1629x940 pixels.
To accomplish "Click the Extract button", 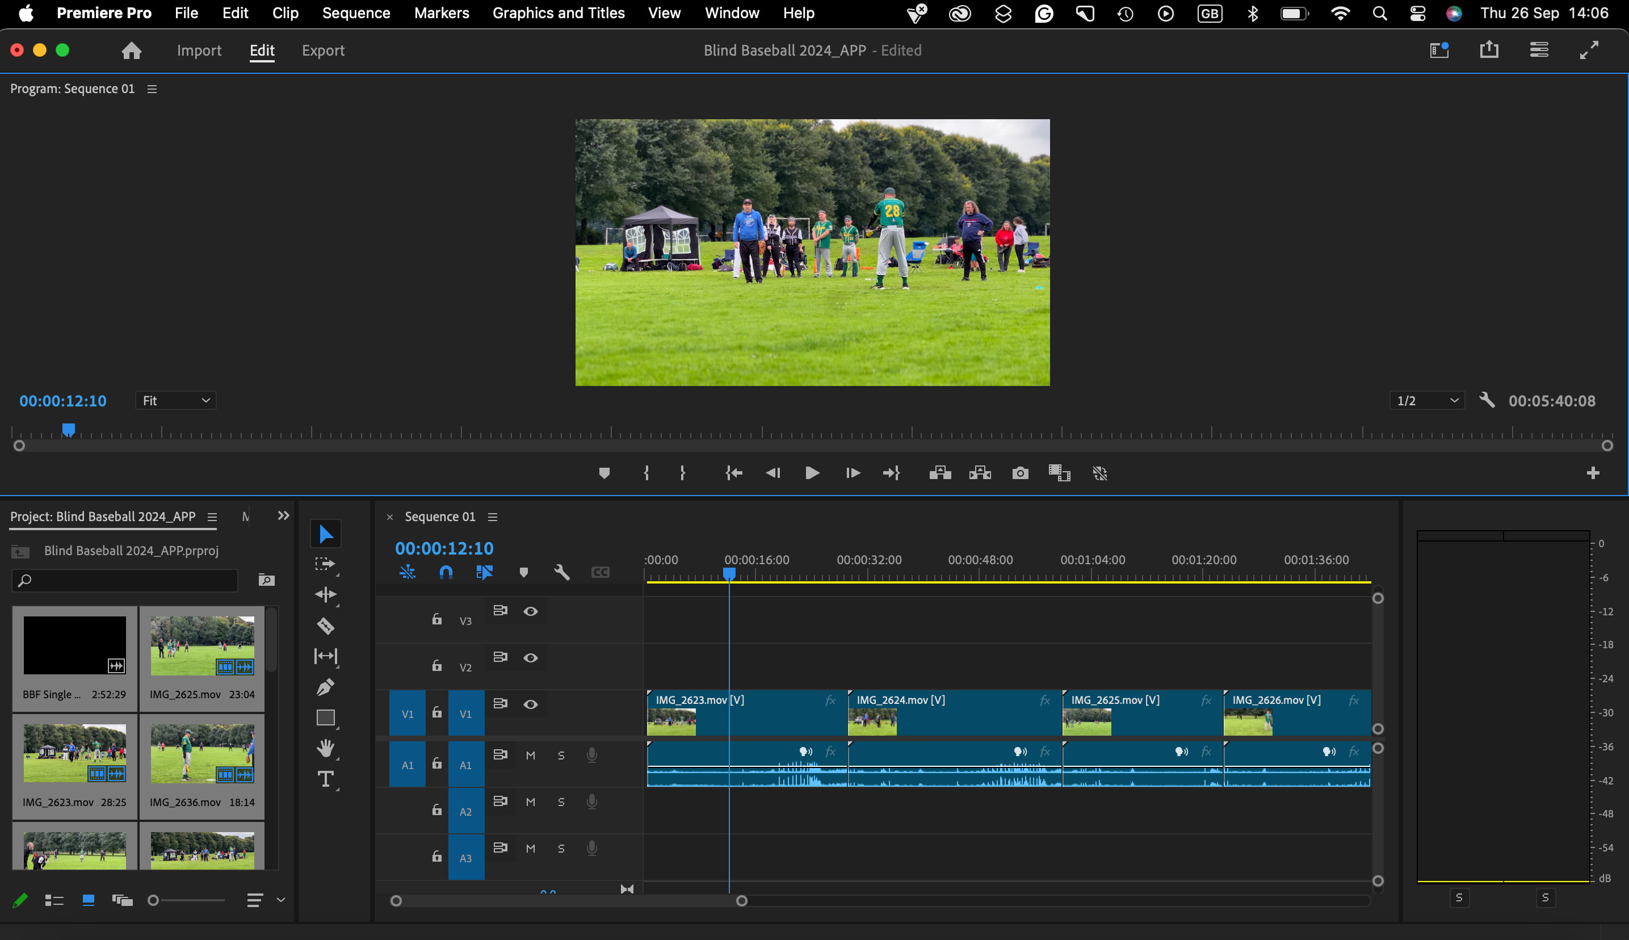I will pos(980,473).
